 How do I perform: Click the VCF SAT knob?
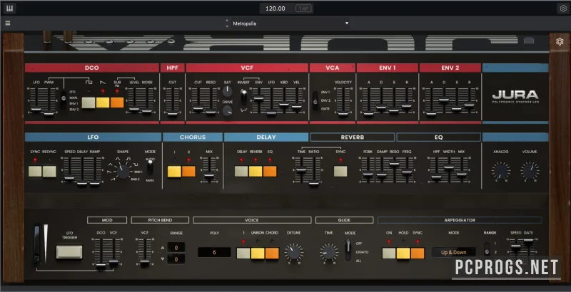coord(227,90)
